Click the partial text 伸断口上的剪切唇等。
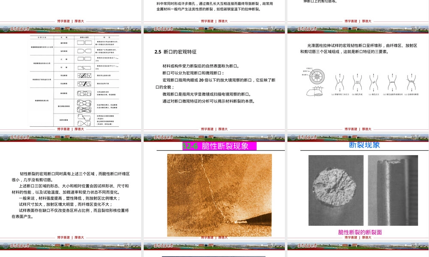Screen dimensions: 429x257 pos(320,1)
